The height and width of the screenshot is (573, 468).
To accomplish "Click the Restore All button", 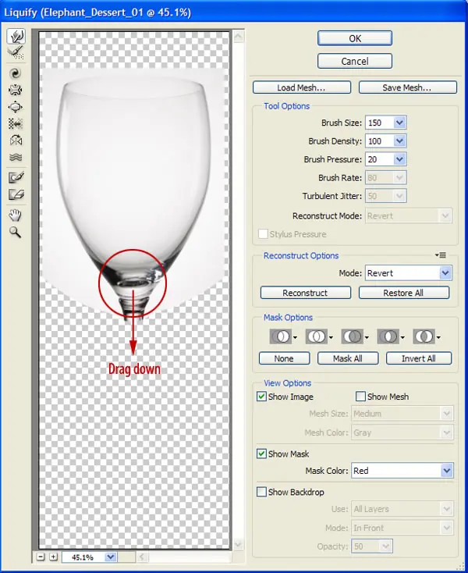I will click(404, 293).
